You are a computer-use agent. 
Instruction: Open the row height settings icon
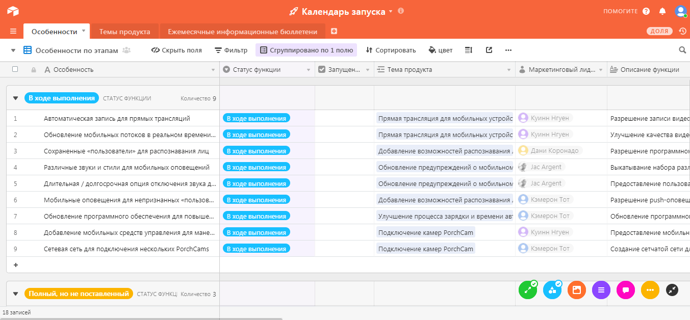pos(468,50)
